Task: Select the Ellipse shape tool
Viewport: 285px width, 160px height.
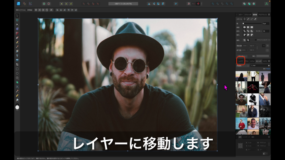Action: coord(17,73)
